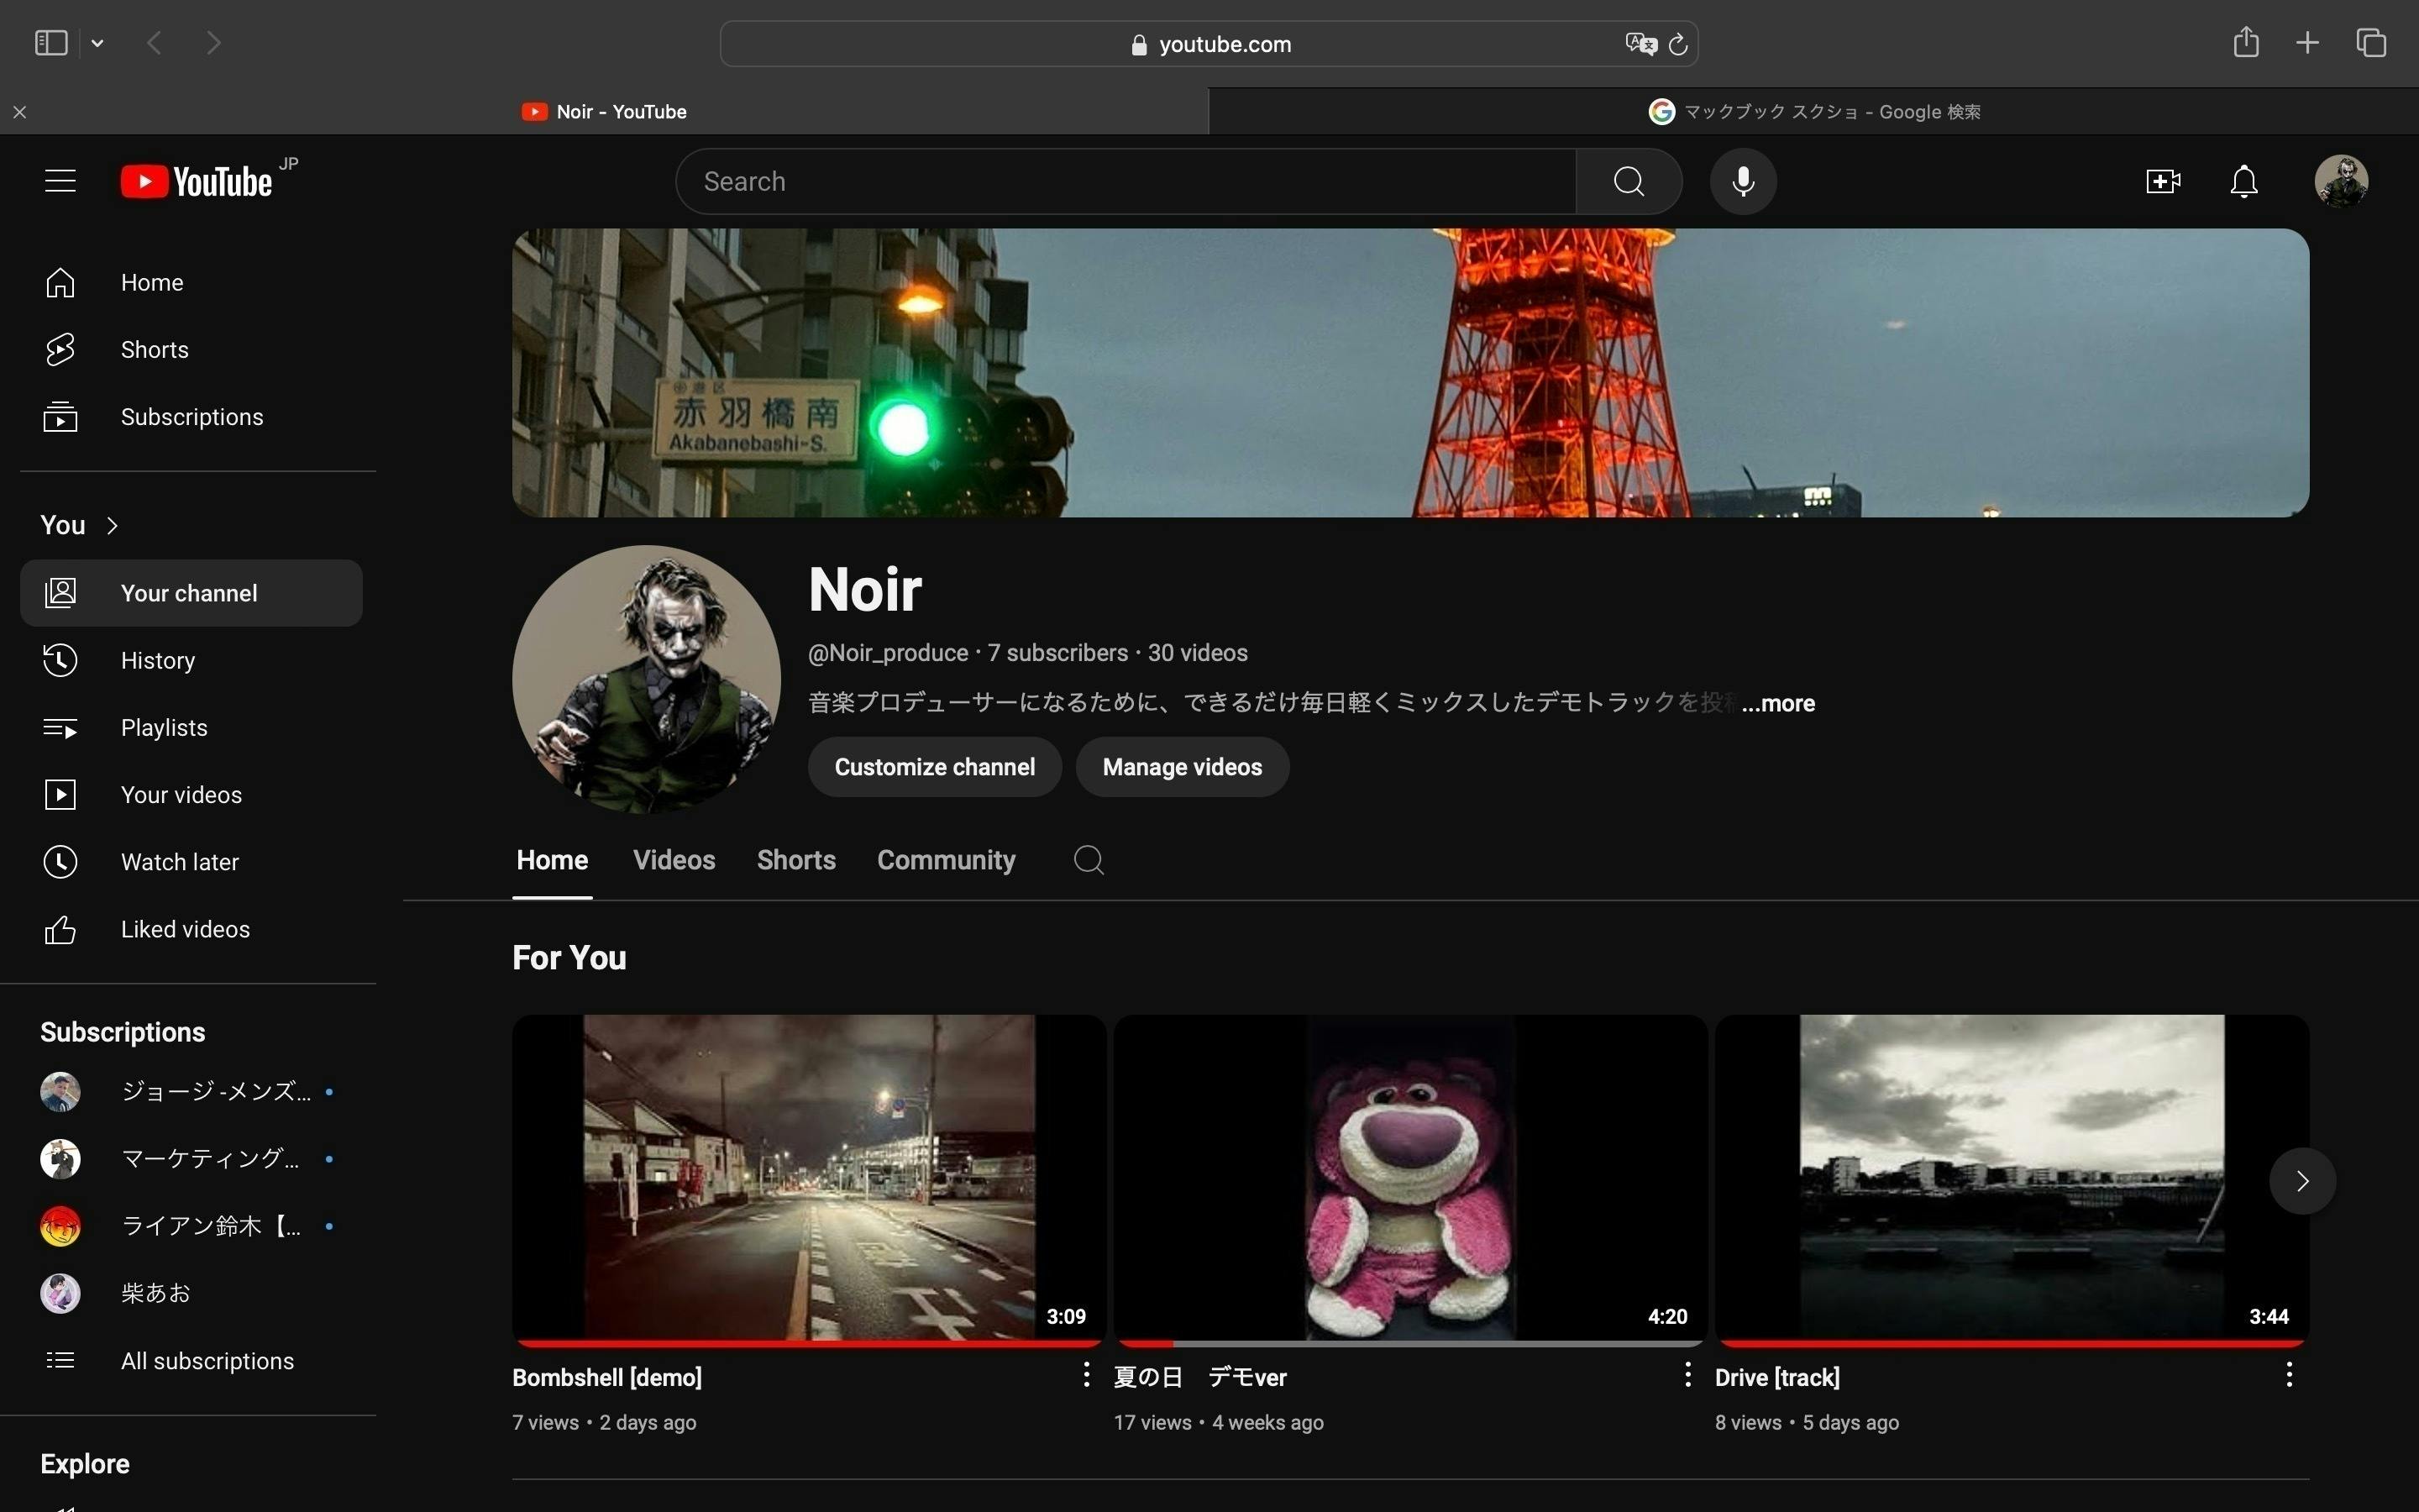Viewport: 2419px width, 1512px height.
Task: Expand the You section chevron
Action: point(112,525)
